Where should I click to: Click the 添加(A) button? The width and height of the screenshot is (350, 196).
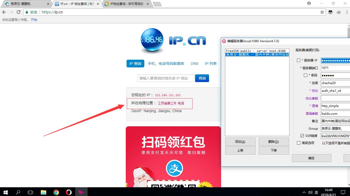click(240, 142)
